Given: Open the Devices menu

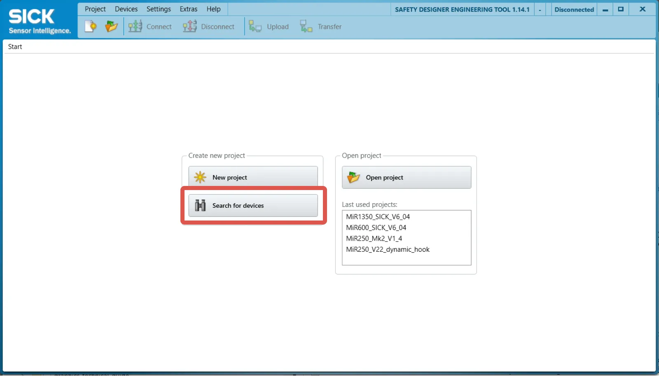Looking at the screenshot, I should pos(126,9).
